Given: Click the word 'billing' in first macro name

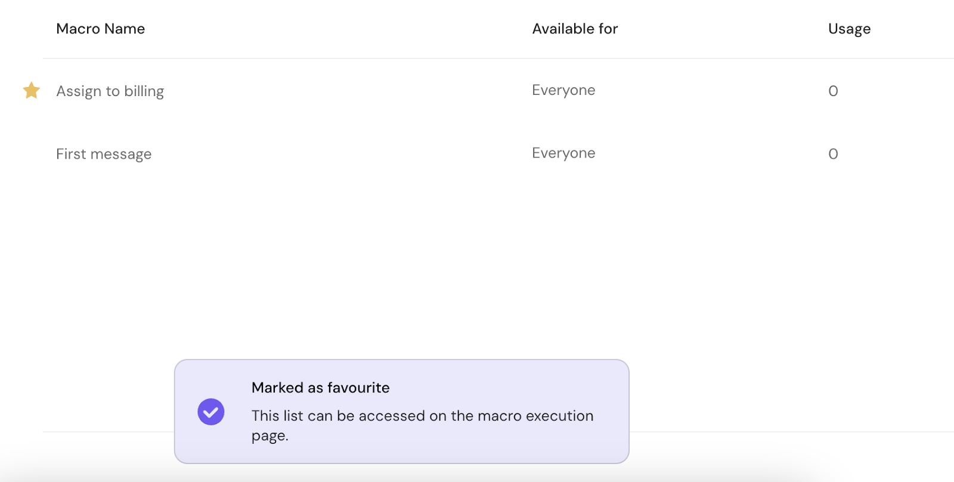Looking at the screenshot, I should pos(144,91).
